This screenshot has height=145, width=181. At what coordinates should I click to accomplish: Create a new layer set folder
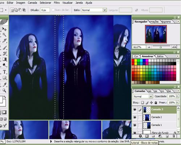pos(153,136)
